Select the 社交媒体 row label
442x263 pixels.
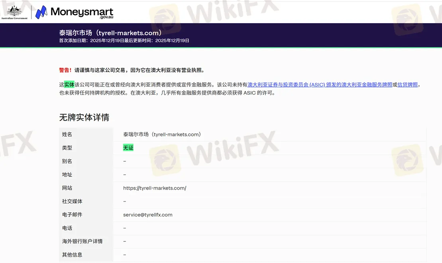tap(72, 202)
